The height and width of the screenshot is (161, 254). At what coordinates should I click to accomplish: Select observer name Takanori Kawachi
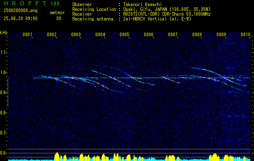pos(143,4)
